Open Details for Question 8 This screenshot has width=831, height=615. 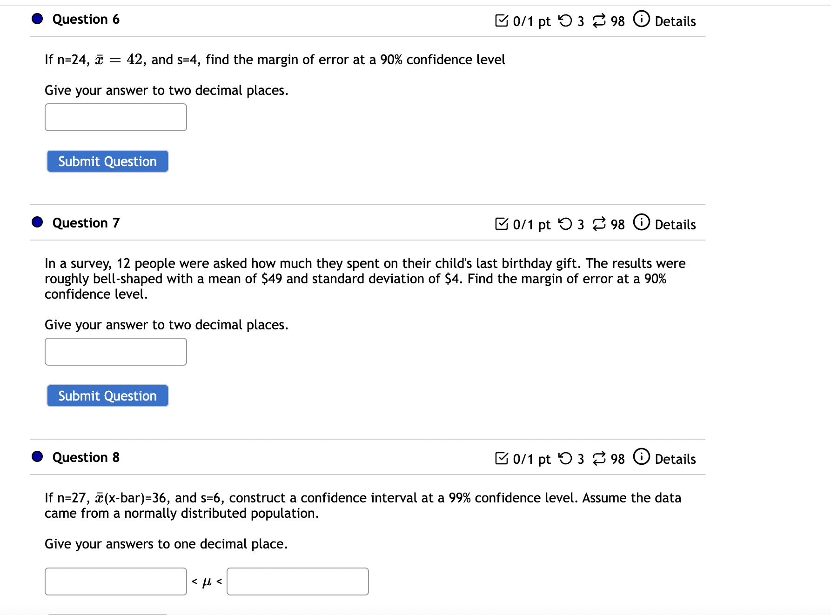675,459
